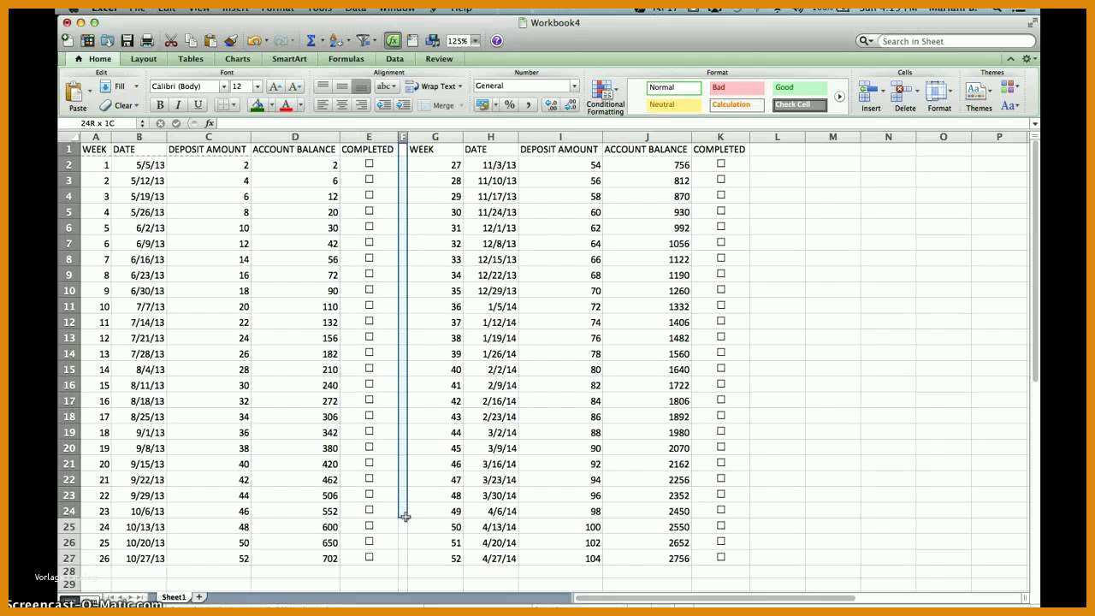Screen dimensions: 1095x616
Task: Click the comma style button
Action: coord(529,104)
